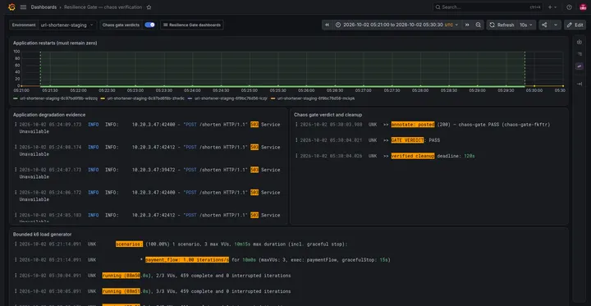Open the time range picker
The height and width of the screenshot is (306, 591).
(x=397, y=25)
